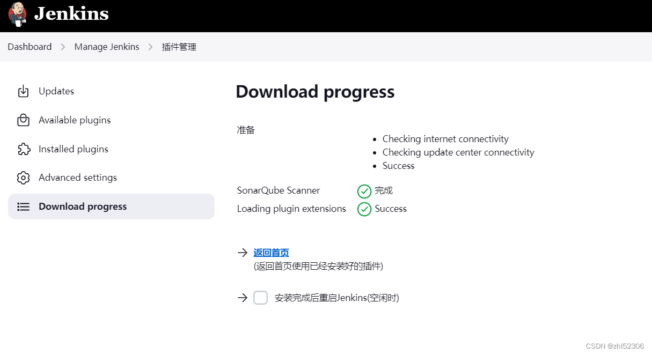The width and height of the screenshot is (652, 354).
Task: Click the Success bullet under 准备
Action: tap(399, 166)
